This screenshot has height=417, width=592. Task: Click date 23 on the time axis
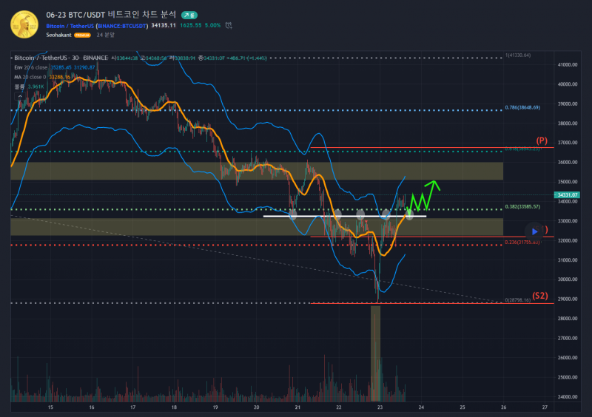380,407
